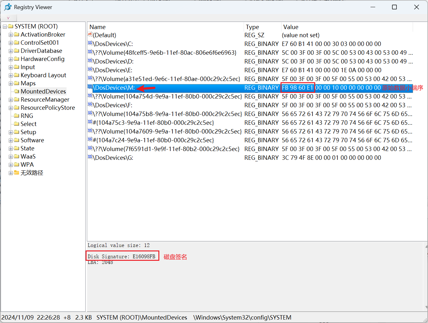Click the MountedDevices folder icon
The height and width of the screenshot is (323, 428).
point(17,91)
